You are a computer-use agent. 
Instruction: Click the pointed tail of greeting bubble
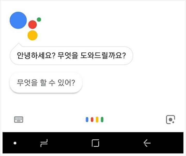[x=19, y=45]
